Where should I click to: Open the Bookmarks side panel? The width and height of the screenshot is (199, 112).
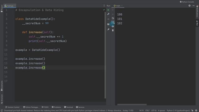[x=2, y=86]
